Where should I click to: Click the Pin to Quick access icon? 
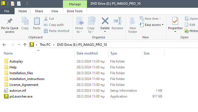10,21
